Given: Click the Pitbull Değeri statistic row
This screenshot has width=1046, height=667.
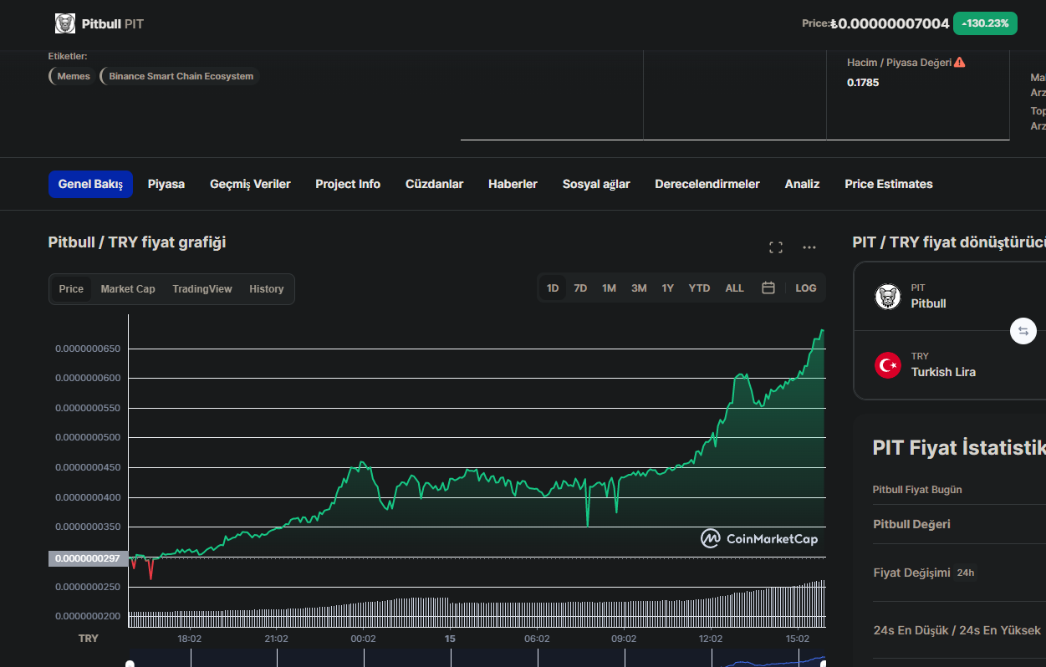Looking at the screenshot, I should (x=959, y=524).
